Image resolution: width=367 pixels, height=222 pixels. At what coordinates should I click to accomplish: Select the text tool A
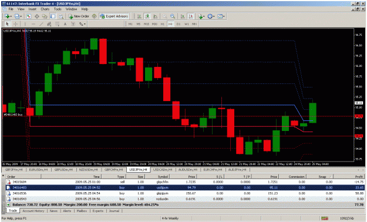[65, 24]
